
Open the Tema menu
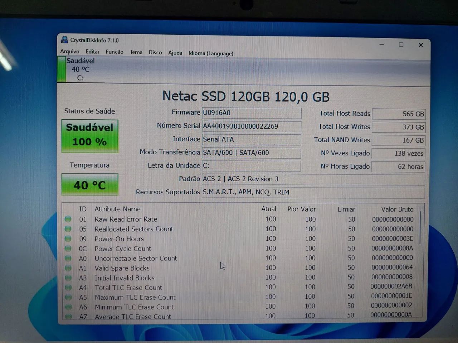(x=136, y=52)
